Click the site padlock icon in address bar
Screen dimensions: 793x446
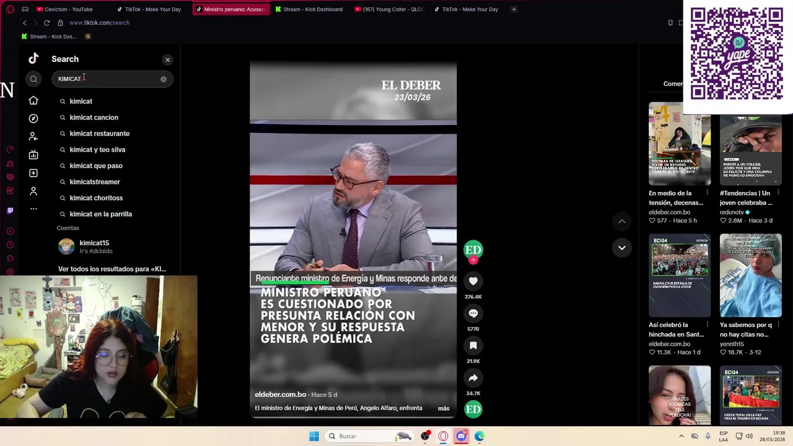pyautogui.click(x=60, y=23)
